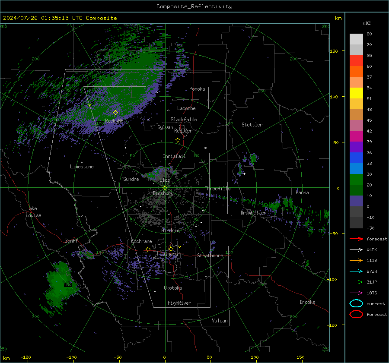Image resolution: width=389 pixels, height=363 pixels.
Task: Click the Brooks city label
Action: click(x=307, y=302)
